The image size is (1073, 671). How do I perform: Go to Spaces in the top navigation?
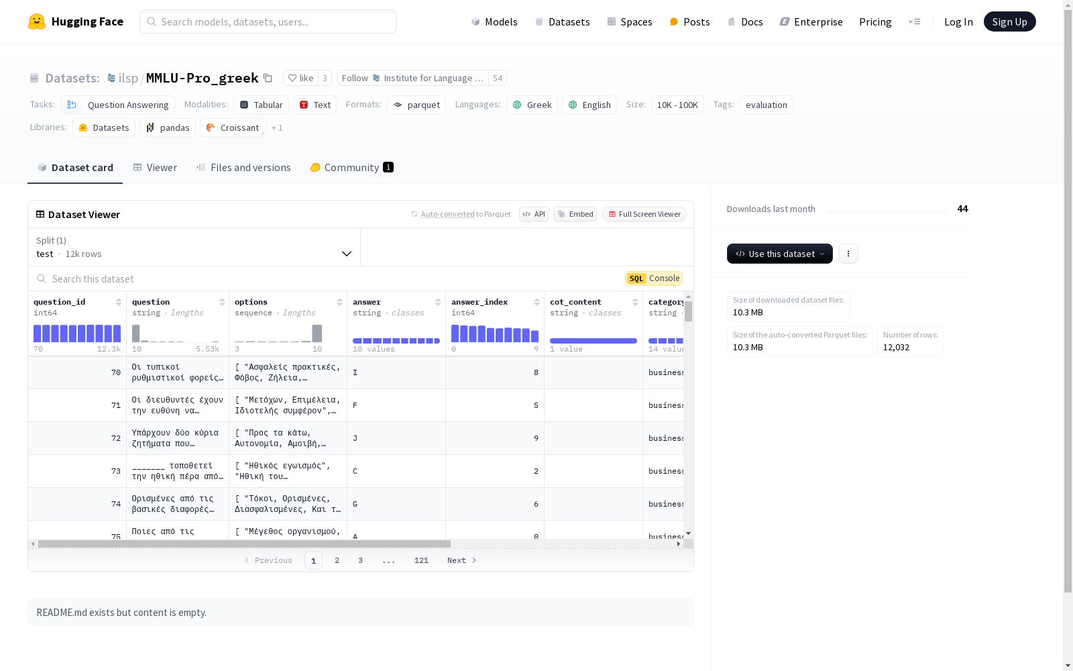click(630, 21)
